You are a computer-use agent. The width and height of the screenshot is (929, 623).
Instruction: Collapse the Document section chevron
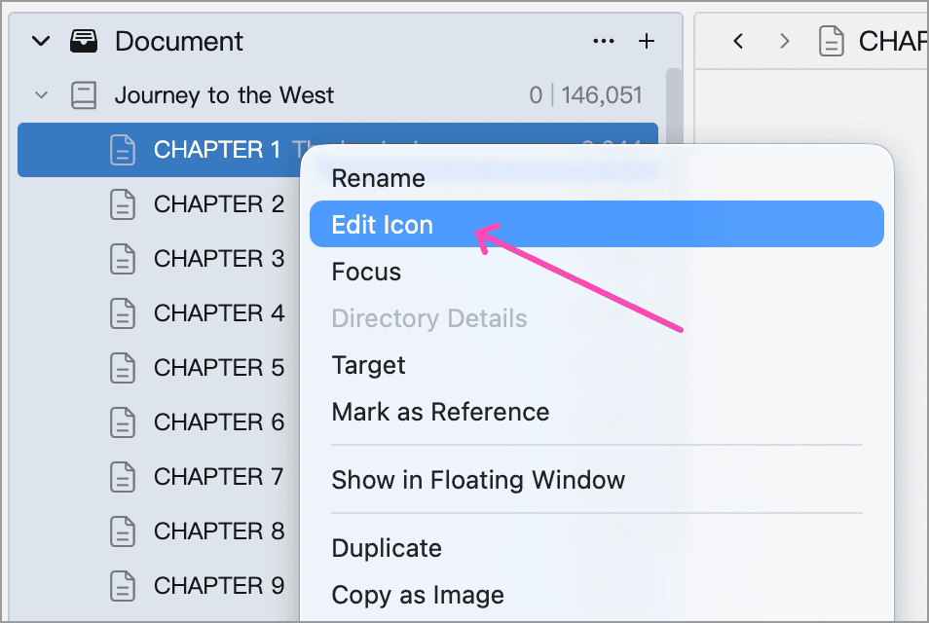click(41, 42)
